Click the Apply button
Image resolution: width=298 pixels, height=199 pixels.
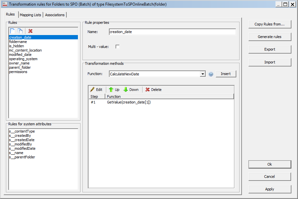tap(270, 189)
